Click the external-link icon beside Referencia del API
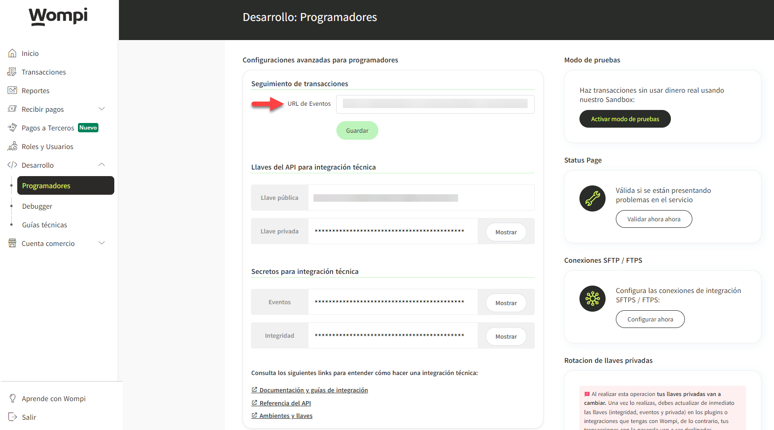This screenshot has width=774, height=430. (x=254, y=403)
